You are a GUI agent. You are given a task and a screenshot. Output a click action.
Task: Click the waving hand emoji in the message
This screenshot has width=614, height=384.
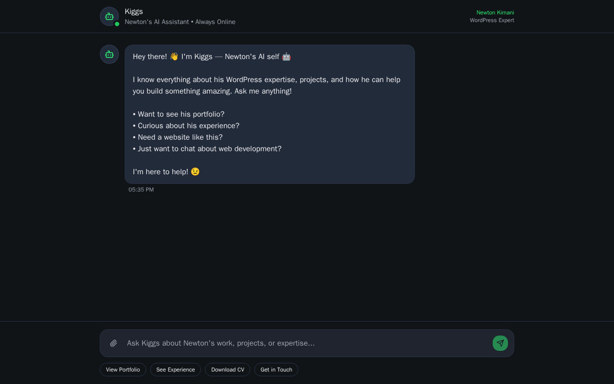pos(174,57)
